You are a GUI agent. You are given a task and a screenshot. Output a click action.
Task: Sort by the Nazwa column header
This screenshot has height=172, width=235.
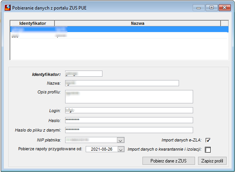[137, 23]
